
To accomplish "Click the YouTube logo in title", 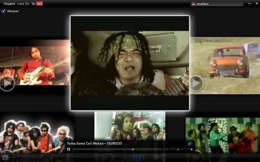I will (37, 4).
